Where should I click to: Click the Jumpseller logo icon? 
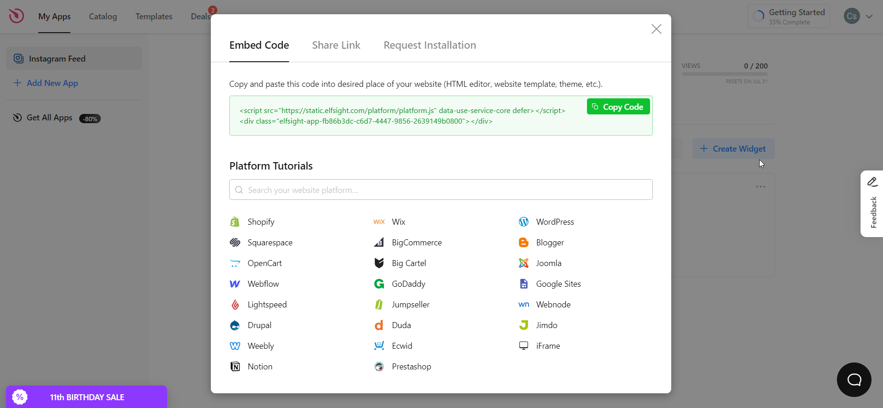[379, 305]
